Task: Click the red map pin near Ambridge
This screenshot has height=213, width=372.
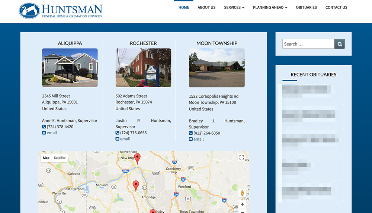Action: click(x=136, y=185)
